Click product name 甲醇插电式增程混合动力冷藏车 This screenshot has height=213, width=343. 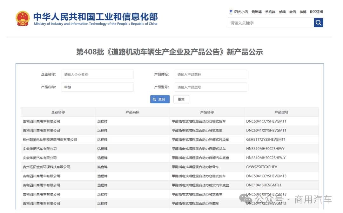click(x=195, y=203)
